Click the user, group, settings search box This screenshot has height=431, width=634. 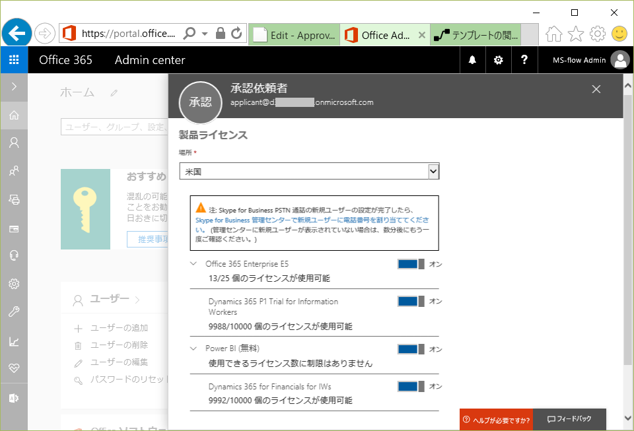click(x=114, y=127)
